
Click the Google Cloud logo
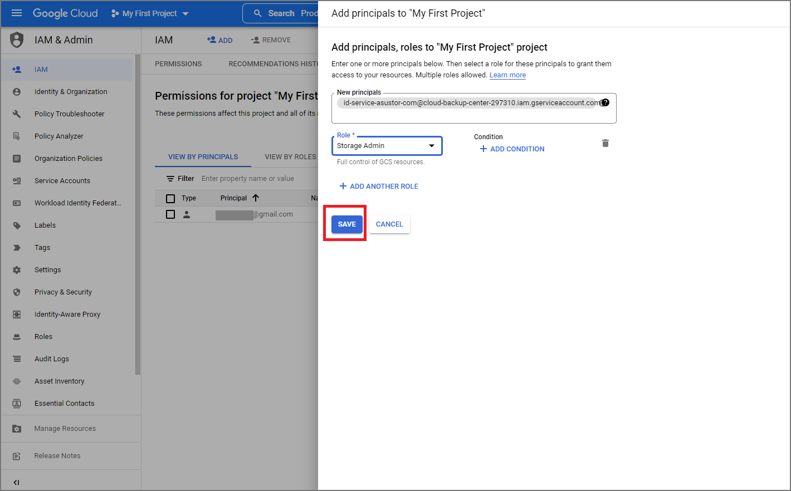[65, 13]
